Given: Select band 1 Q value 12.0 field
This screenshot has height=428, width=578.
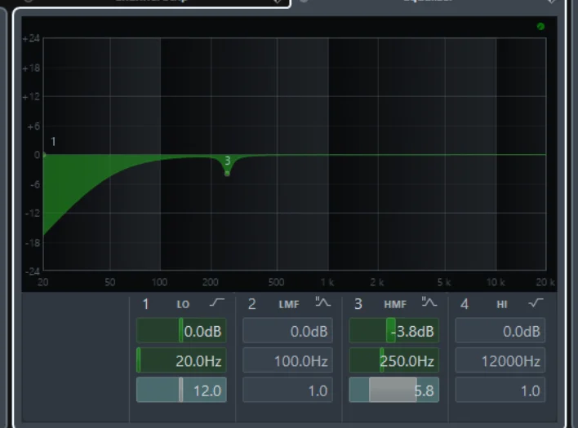Looking at the screenshot, I should coord(181,390).
